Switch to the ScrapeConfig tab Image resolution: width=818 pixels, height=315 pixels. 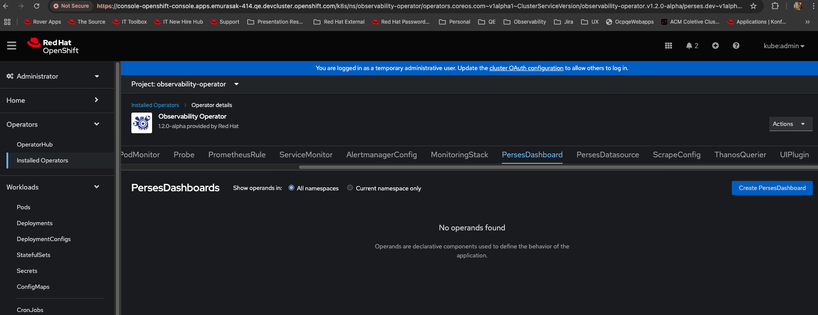(x=677, y=155)
